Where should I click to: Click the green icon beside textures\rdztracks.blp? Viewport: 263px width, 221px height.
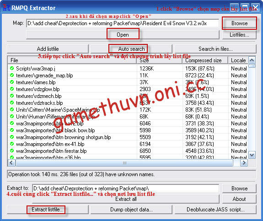pyautogui.click(x=12, y=102)
